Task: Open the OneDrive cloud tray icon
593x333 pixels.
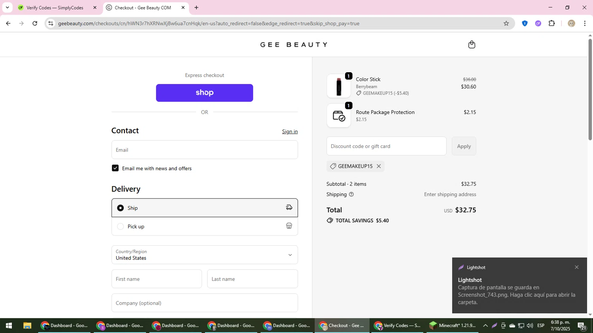Action: (x=512, y=326)
